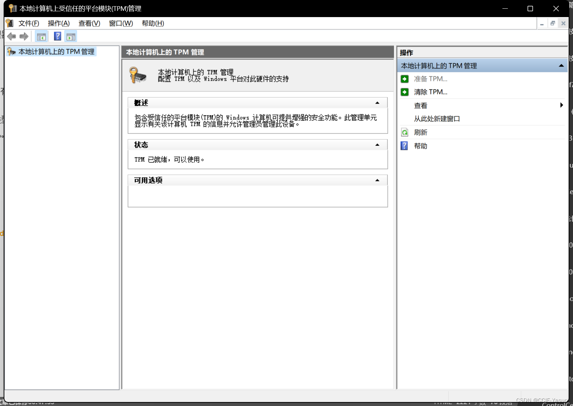Choose 帮助 in actions pane
573x406 pixels.
[421, 146]
